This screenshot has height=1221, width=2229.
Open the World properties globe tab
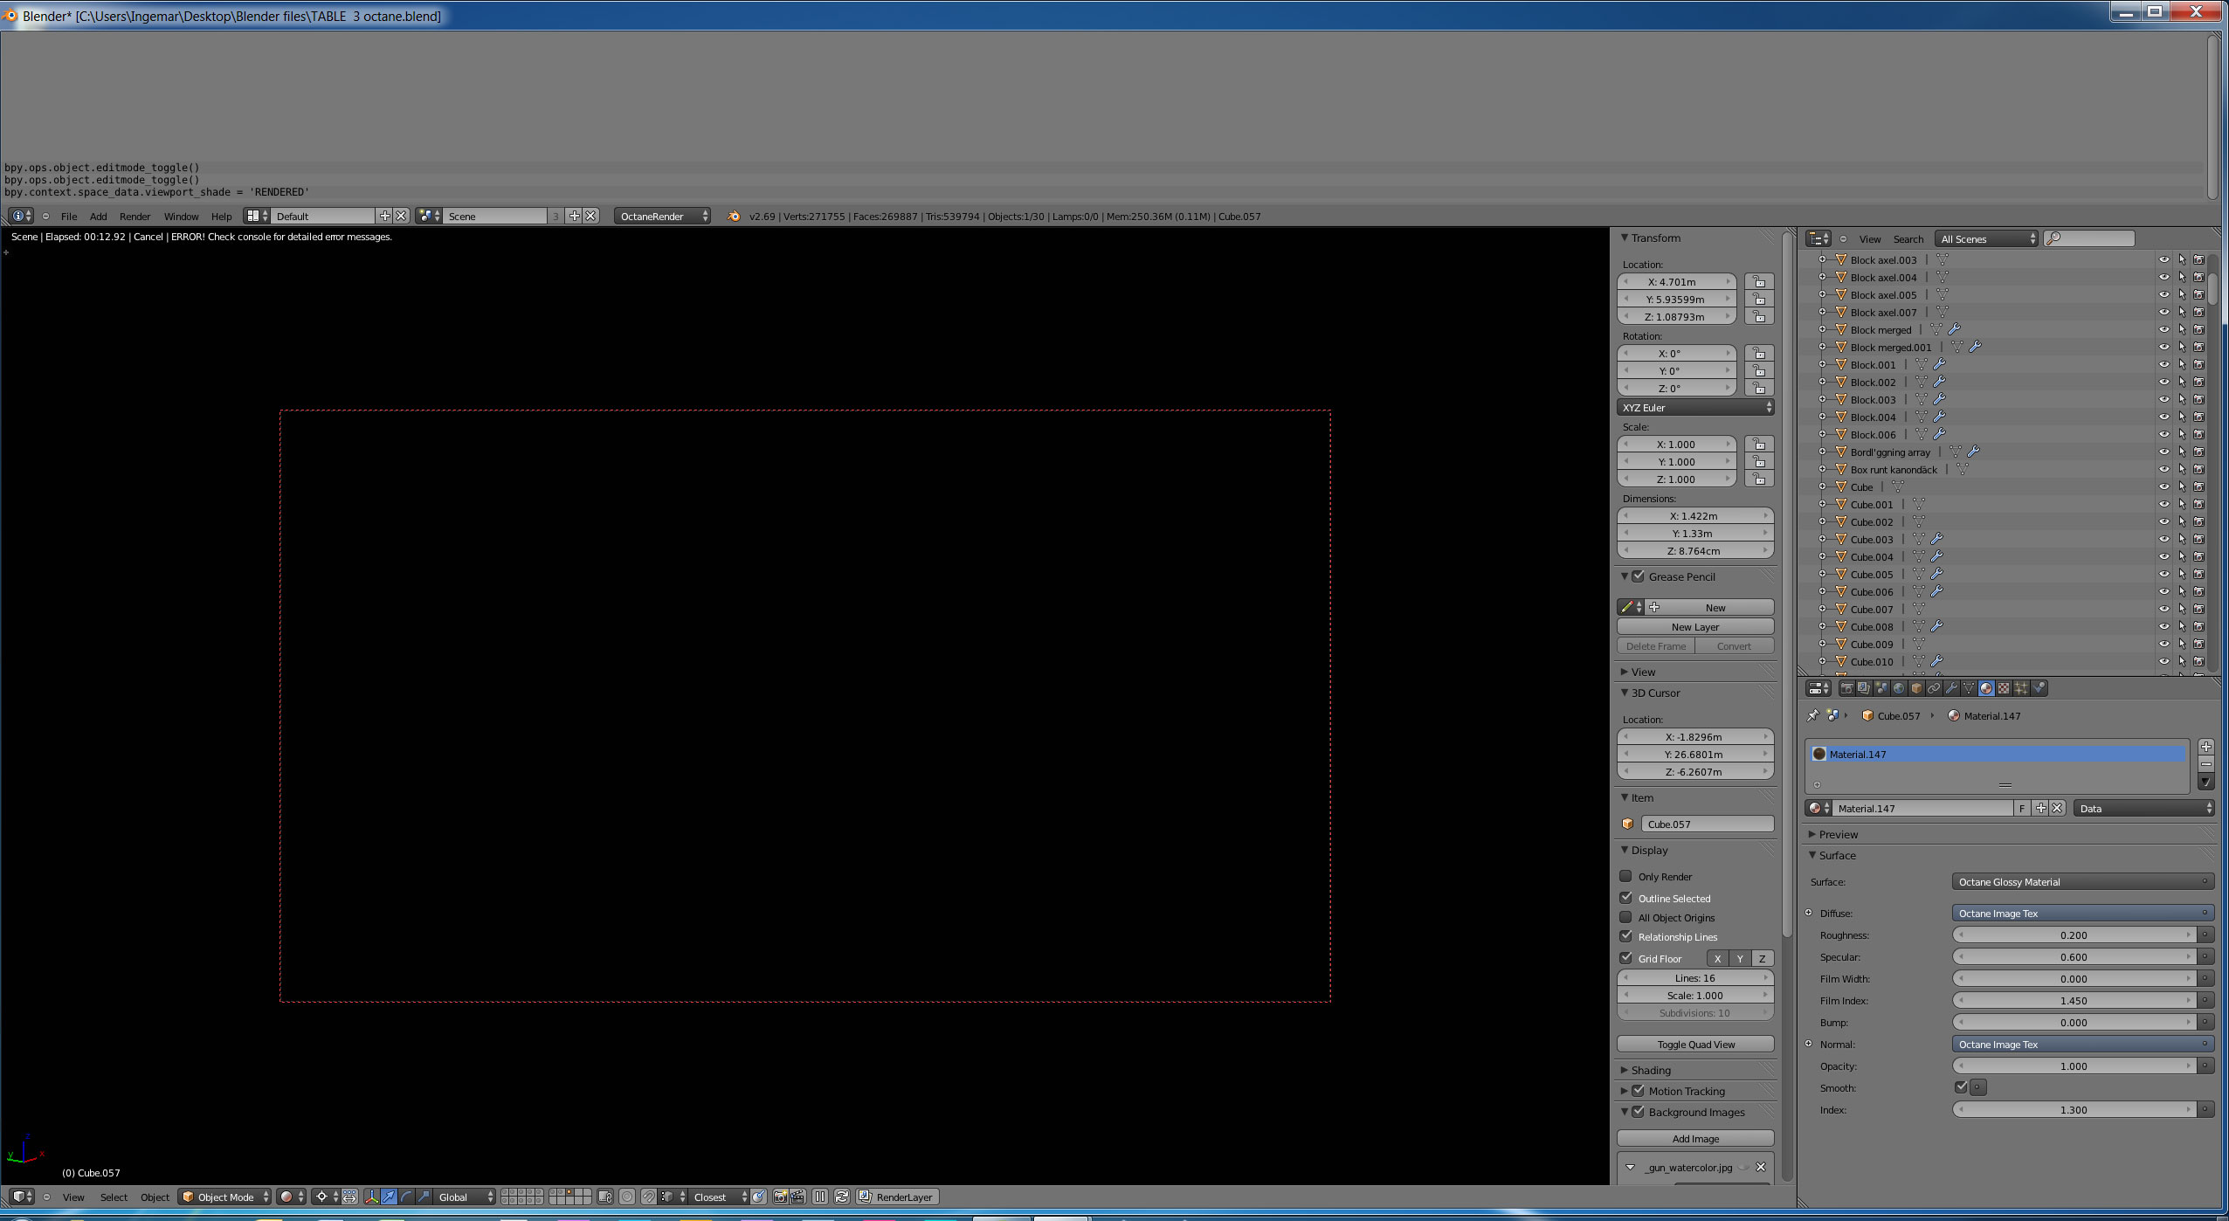1899,688
